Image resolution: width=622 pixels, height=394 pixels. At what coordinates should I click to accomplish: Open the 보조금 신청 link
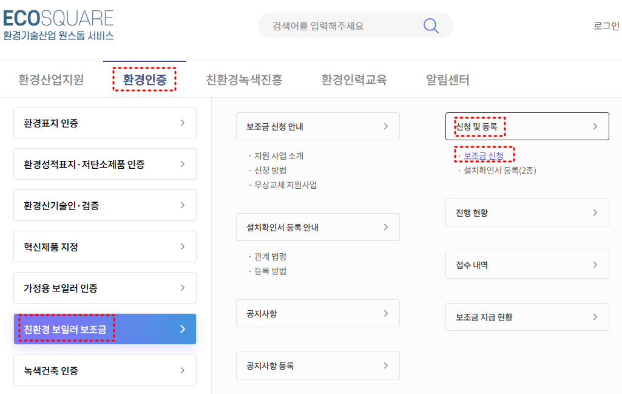(x=484, y=154)
